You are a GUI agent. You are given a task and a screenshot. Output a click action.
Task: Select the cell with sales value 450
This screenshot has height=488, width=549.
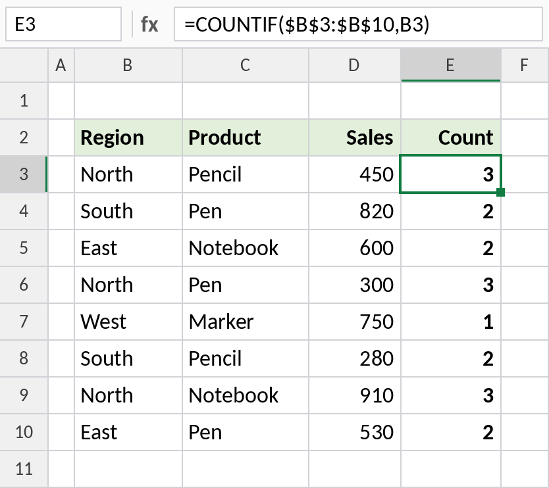[x=355, y=174]
